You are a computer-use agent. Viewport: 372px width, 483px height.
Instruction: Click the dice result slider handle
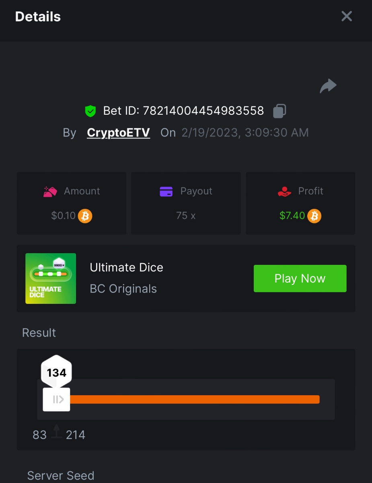[57, 399]
